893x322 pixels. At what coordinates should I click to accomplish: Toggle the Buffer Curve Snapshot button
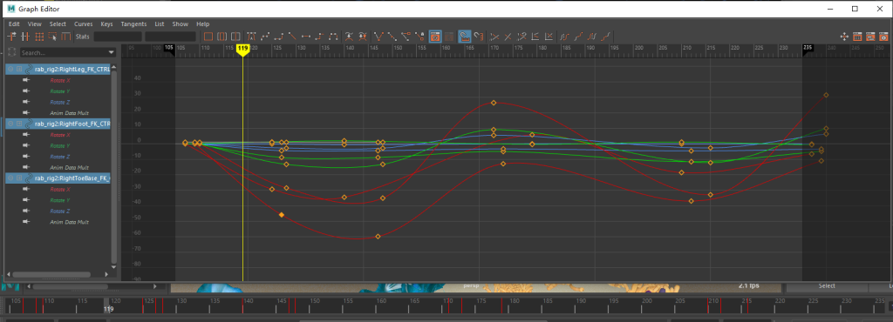[349, 37]
